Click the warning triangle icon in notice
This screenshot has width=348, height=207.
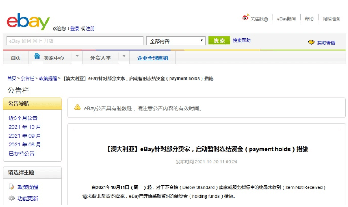(x=77, y=107)
